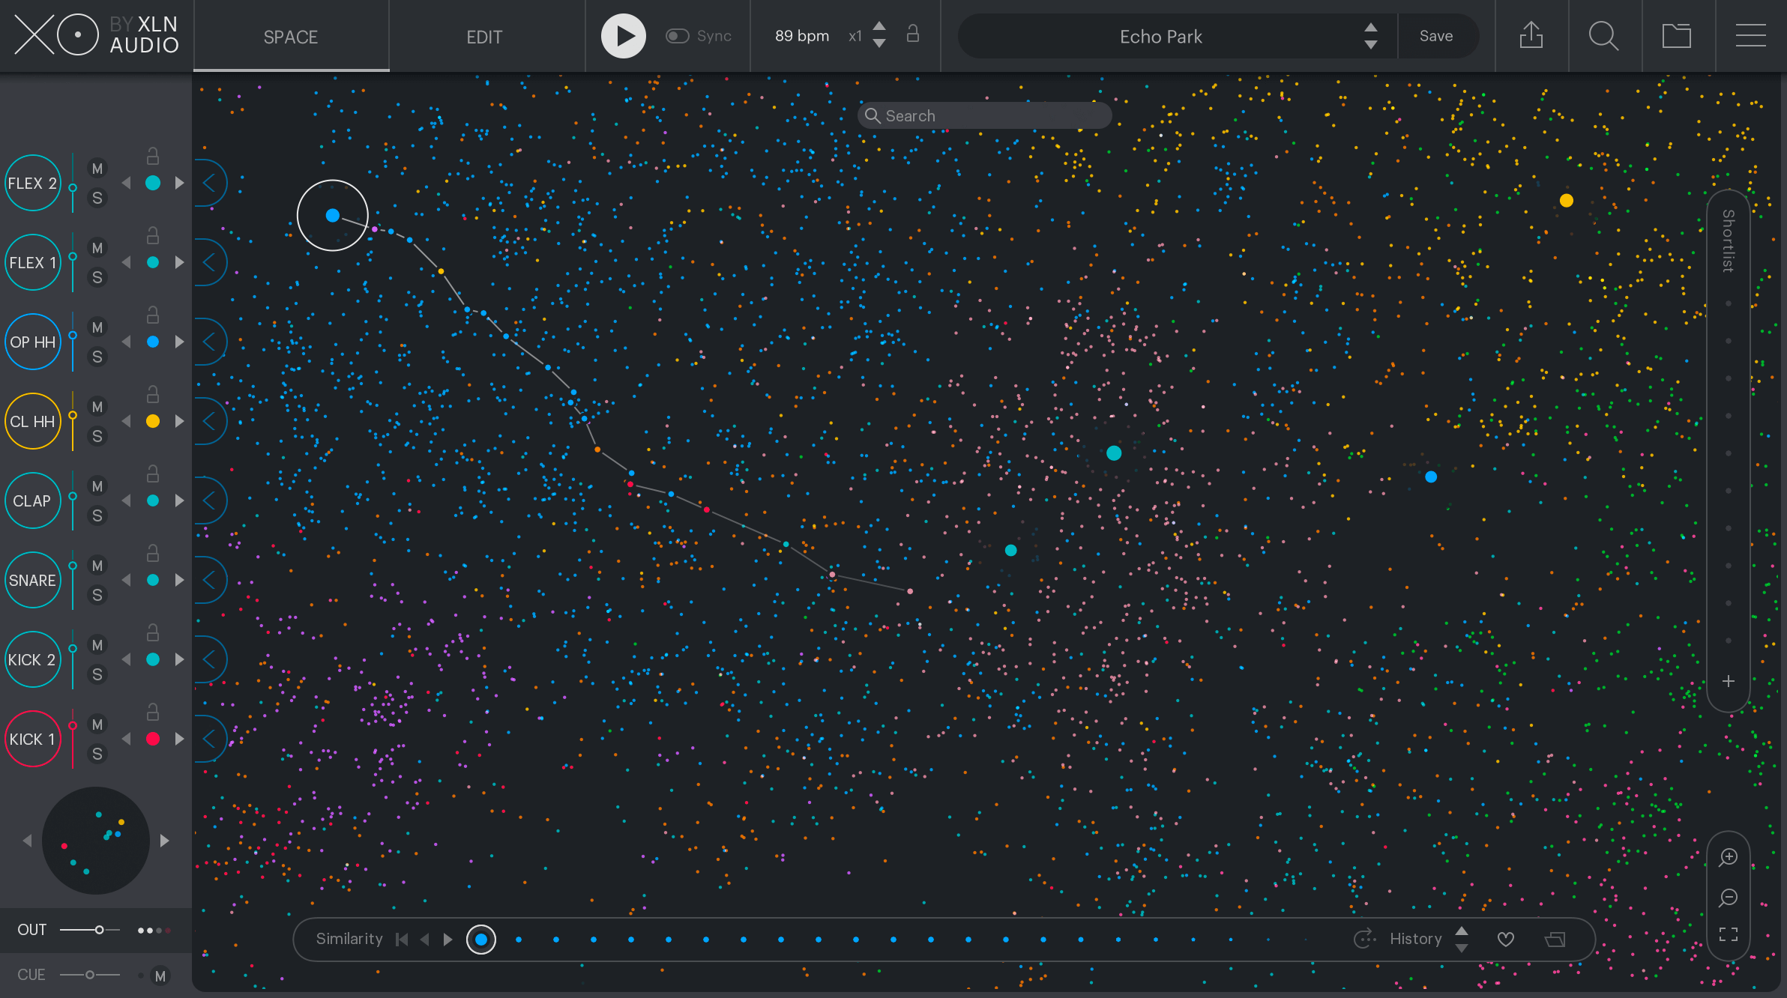Mute the SNARE channel

coord(97,566)
